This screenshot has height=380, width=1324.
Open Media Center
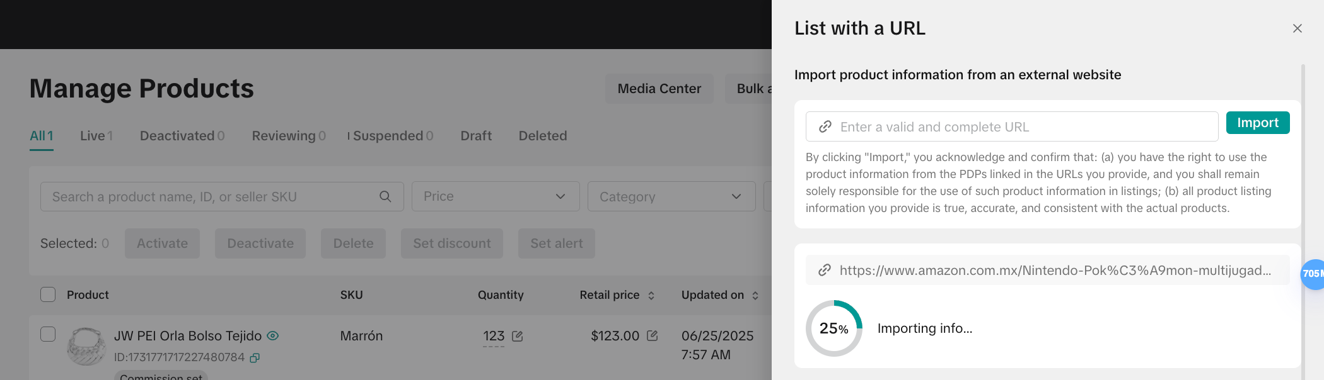(x=659, y=89)
